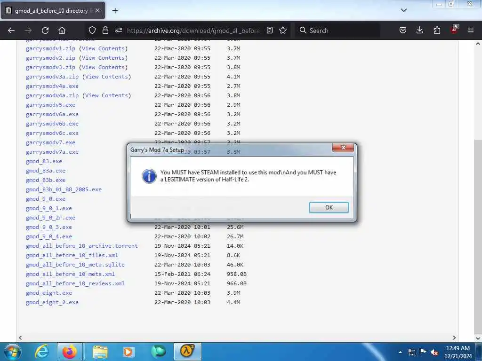
Task: Launch Internet Explorer from the taskbar
Action: (42, 352)
